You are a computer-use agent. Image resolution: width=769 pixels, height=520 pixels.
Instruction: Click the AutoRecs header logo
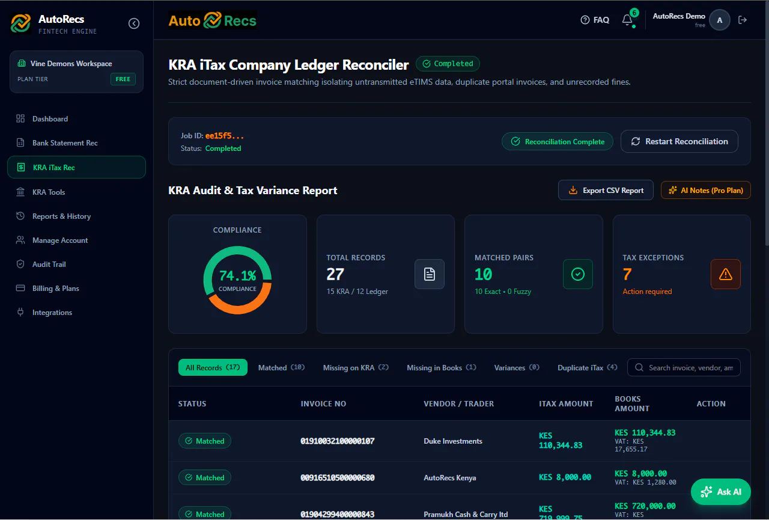pyautogui.click(x=213, y=20)
